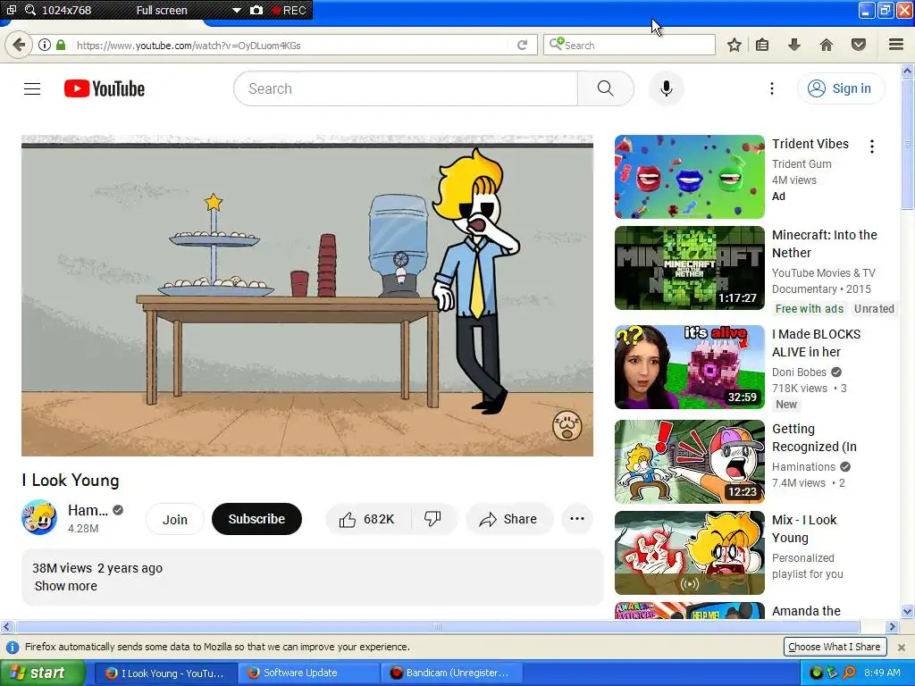The width and height of the screenshot is (915, 686).
Task: Open Bandicam screen size dropdown arrow
Action: (236, 10)
